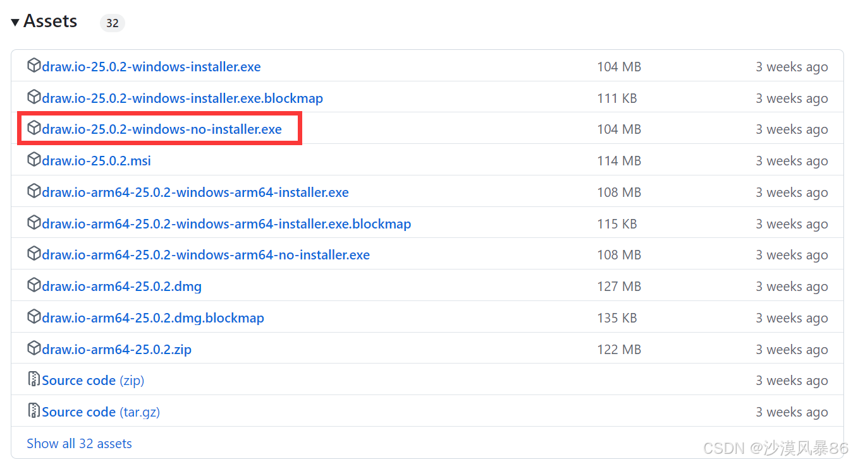
Task: Click the 127 MB dmg size
Action: click(x=619, y=287)
